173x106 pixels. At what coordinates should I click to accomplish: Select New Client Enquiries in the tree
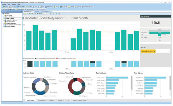point(11,17)
